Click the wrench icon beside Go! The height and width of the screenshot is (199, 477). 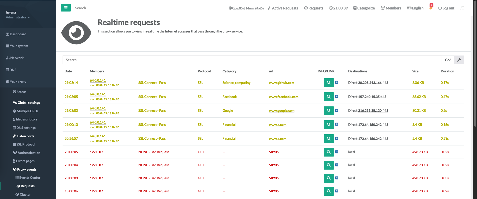point(459,60)
